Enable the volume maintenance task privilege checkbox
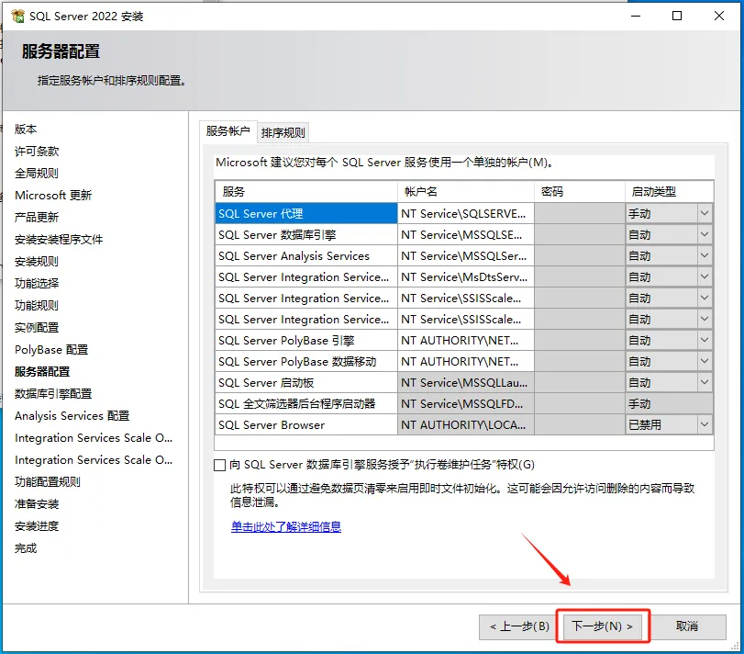744x654 pixels. pyautogui.click(x=219, y=465)
